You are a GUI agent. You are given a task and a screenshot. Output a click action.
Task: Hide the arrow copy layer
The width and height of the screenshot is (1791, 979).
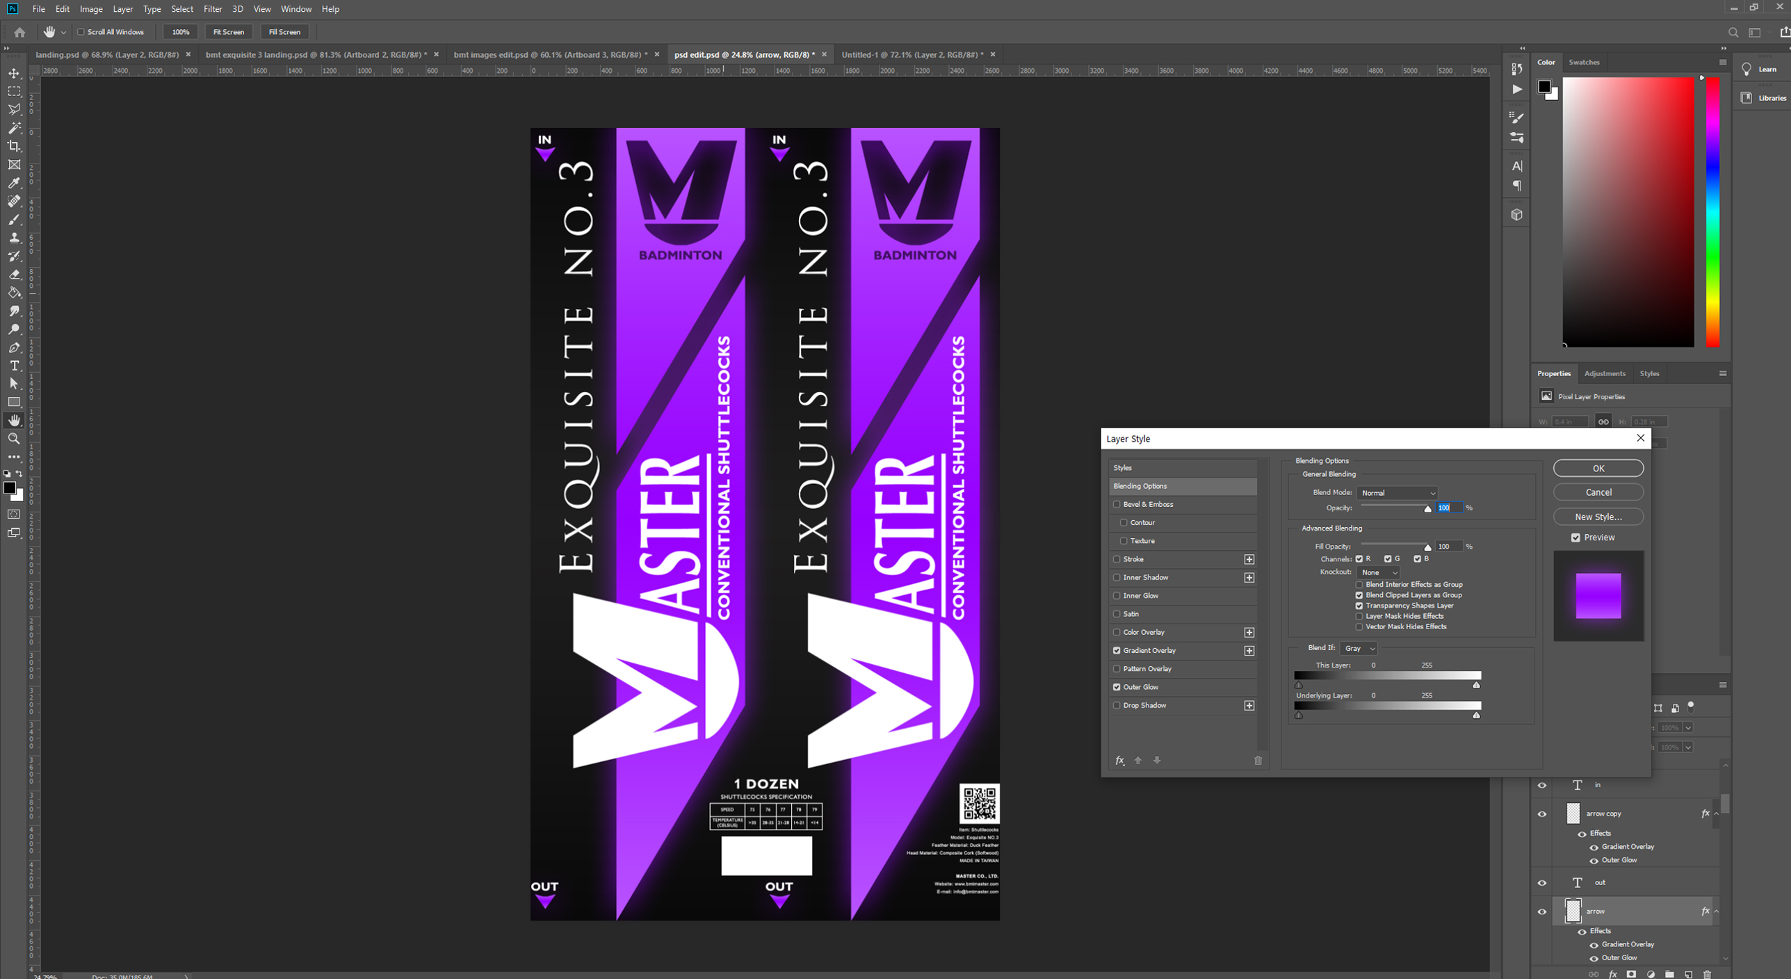(x=1542, y=814)
